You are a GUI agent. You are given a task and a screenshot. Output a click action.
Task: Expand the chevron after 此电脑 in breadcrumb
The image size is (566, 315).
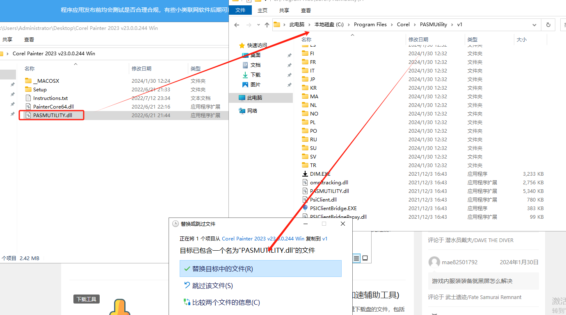309,25
